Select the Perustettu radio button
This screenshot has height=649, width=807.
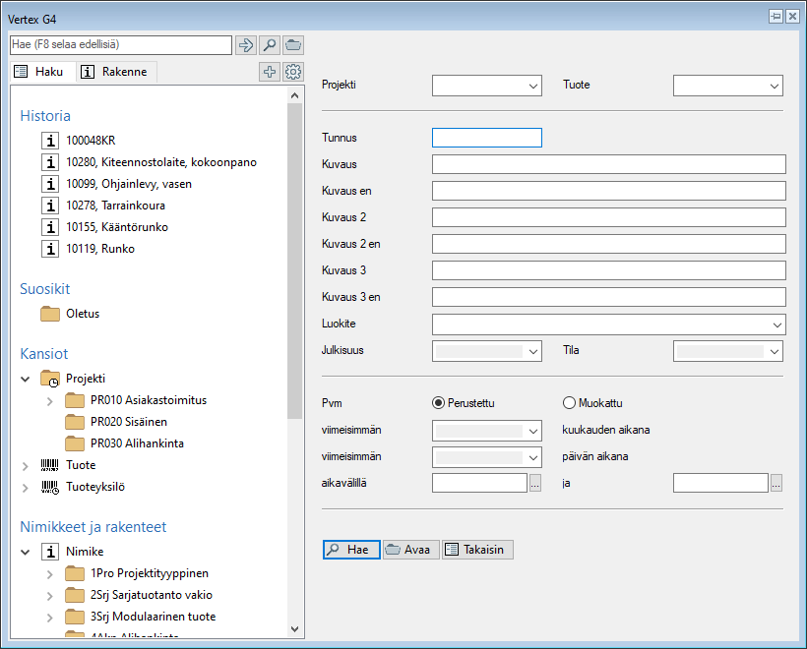click(439, 402)
